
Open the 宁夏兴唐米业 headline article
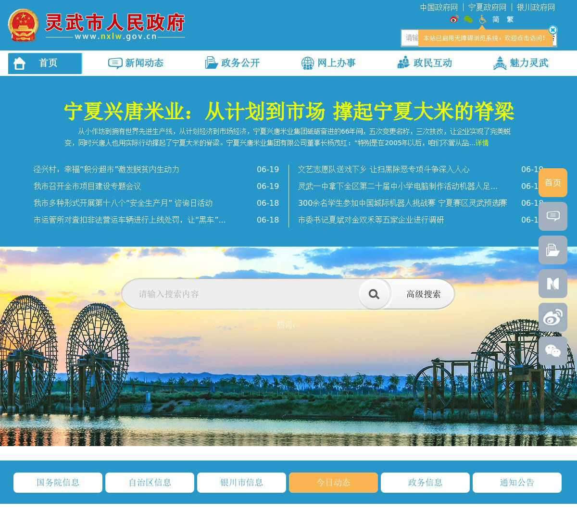289,112
